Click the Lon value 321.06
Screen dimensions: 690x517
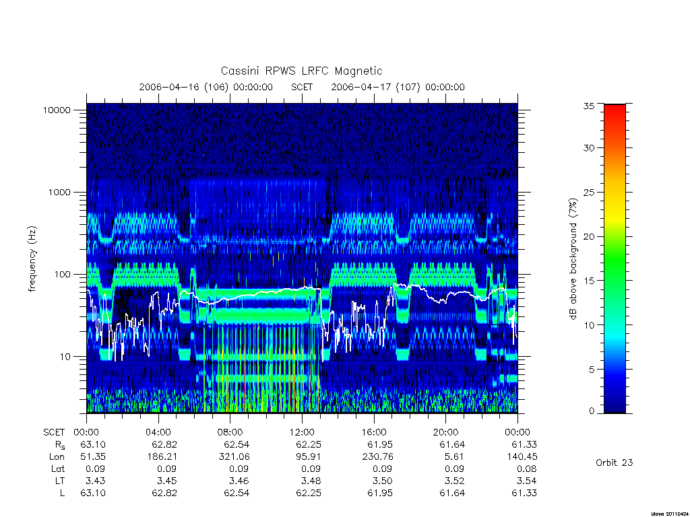[x=234, y=457]
